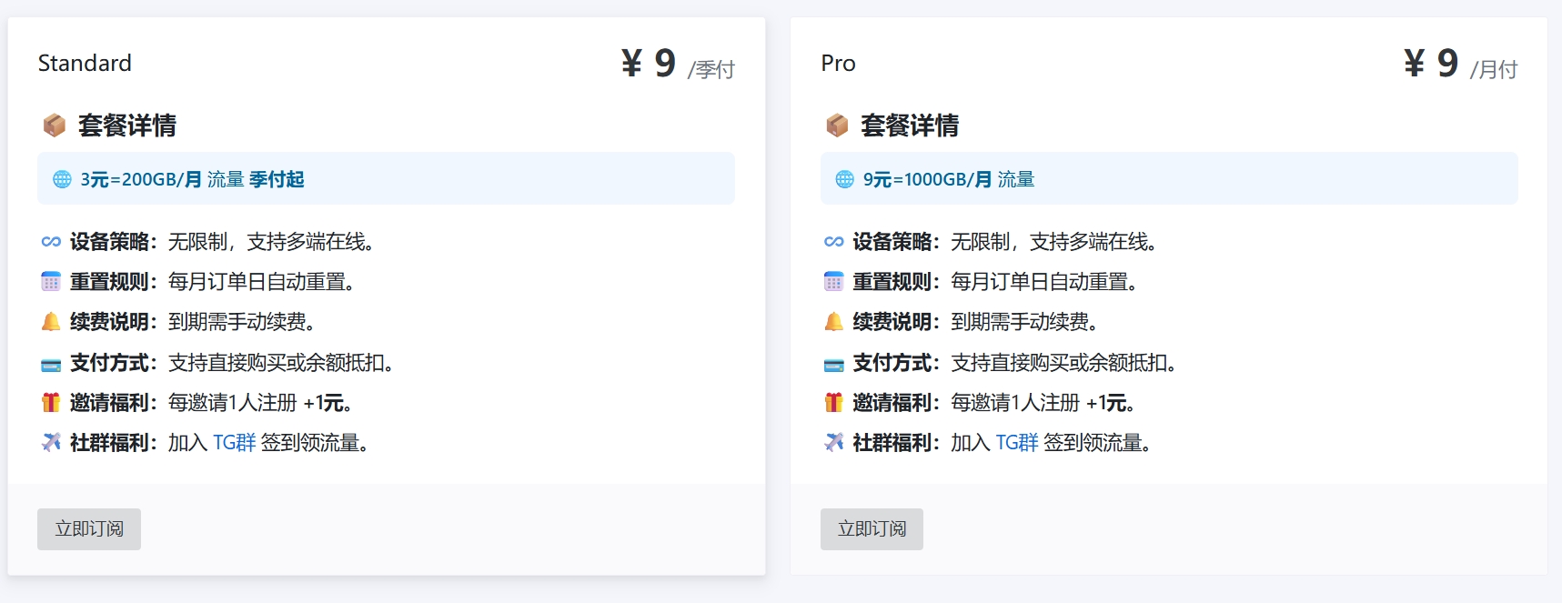Click the 3元=200GB/月 流量 季付起 banner
This screenshot has height=603, width=1562.
coord(386,179)
